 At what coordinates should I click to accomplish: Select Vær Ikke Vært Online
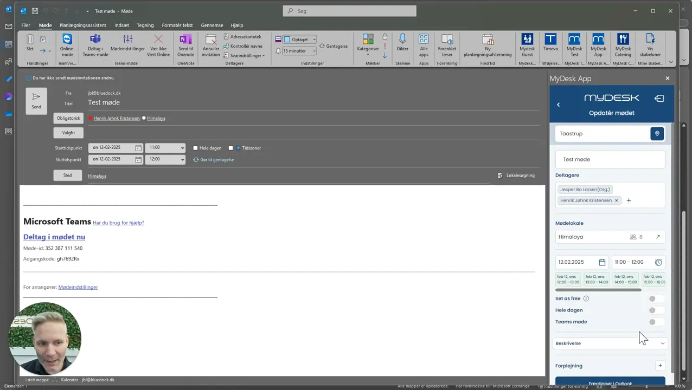point(158,45)
